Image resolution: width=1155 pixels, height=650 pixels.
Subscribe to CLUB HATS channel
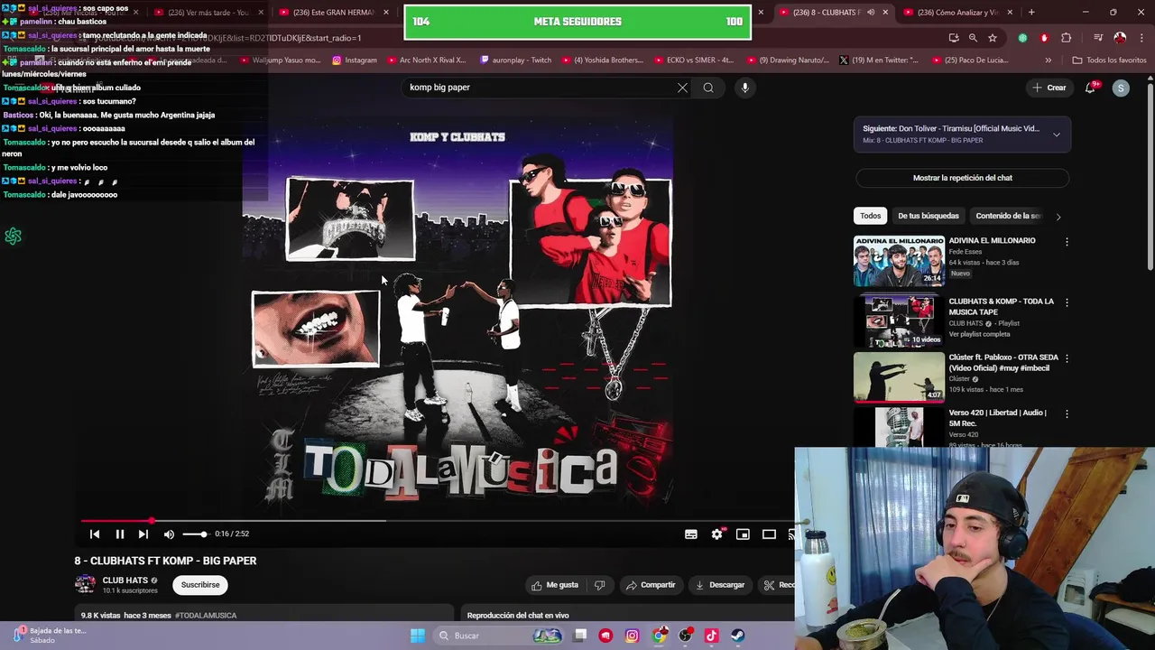tap(200, 585)
